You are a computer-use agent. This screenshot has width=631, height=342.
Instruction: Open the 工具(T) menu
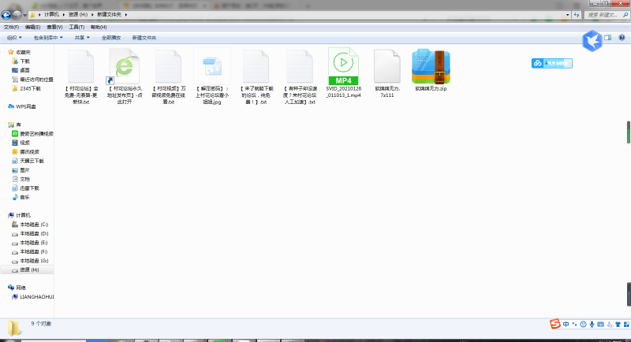pos(77,27)
